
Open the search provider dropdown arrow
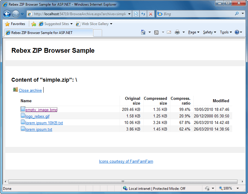(x=243, y=14)
